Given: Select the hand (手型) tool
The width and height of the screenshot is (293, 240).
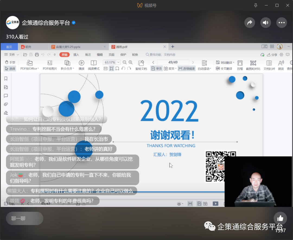Looking at the screenshot, I should click(x=10, y=62).
